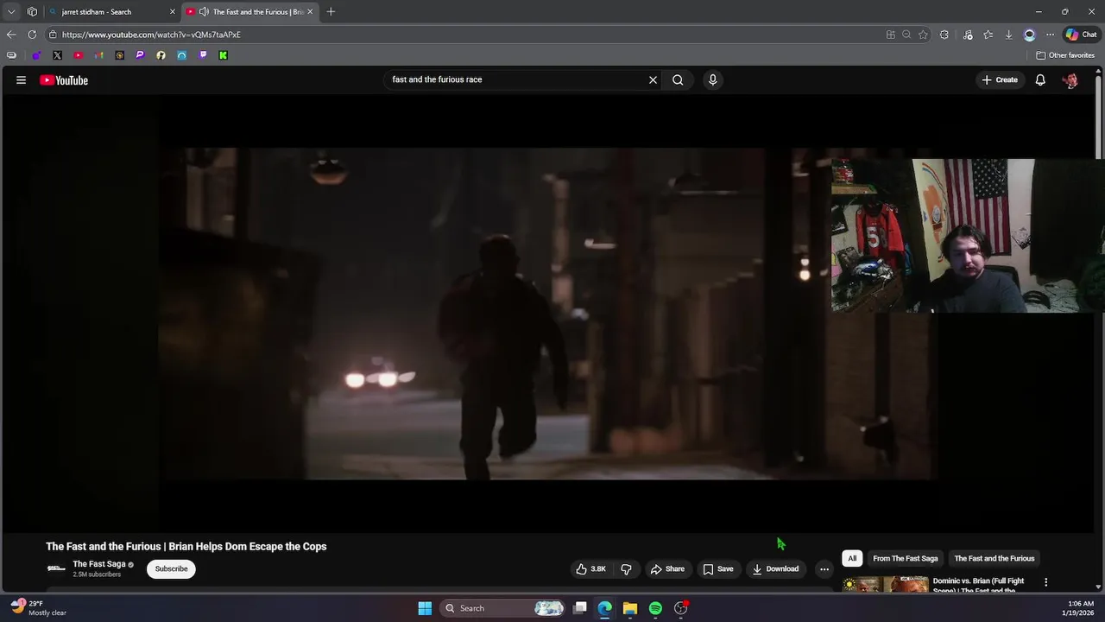Save the video to a playlist
This screenshot has width=1105, height=622.
(x=718, y=568)
